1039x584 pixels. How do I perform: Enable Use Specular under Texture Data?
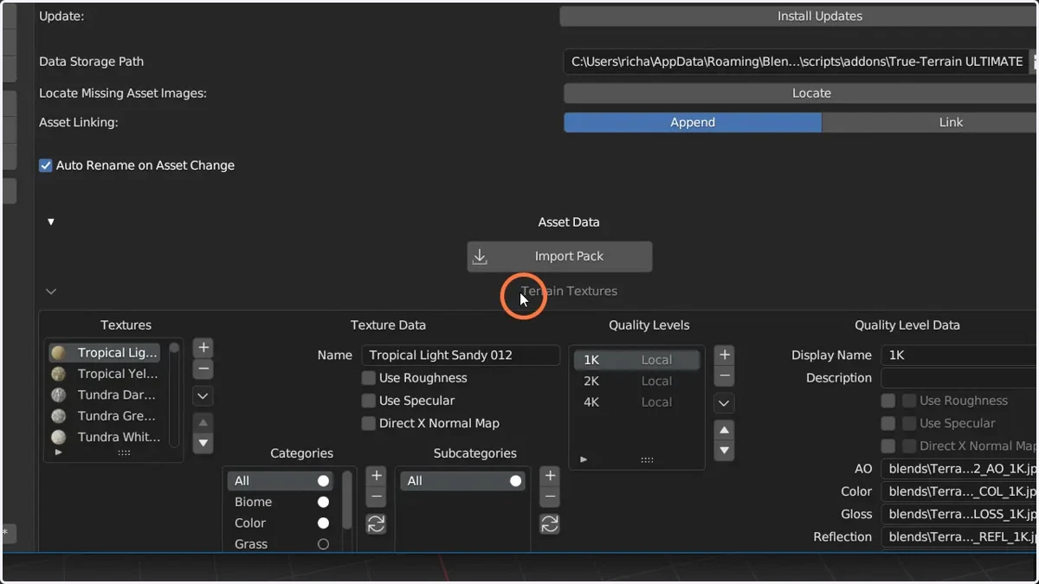(369, 401)
